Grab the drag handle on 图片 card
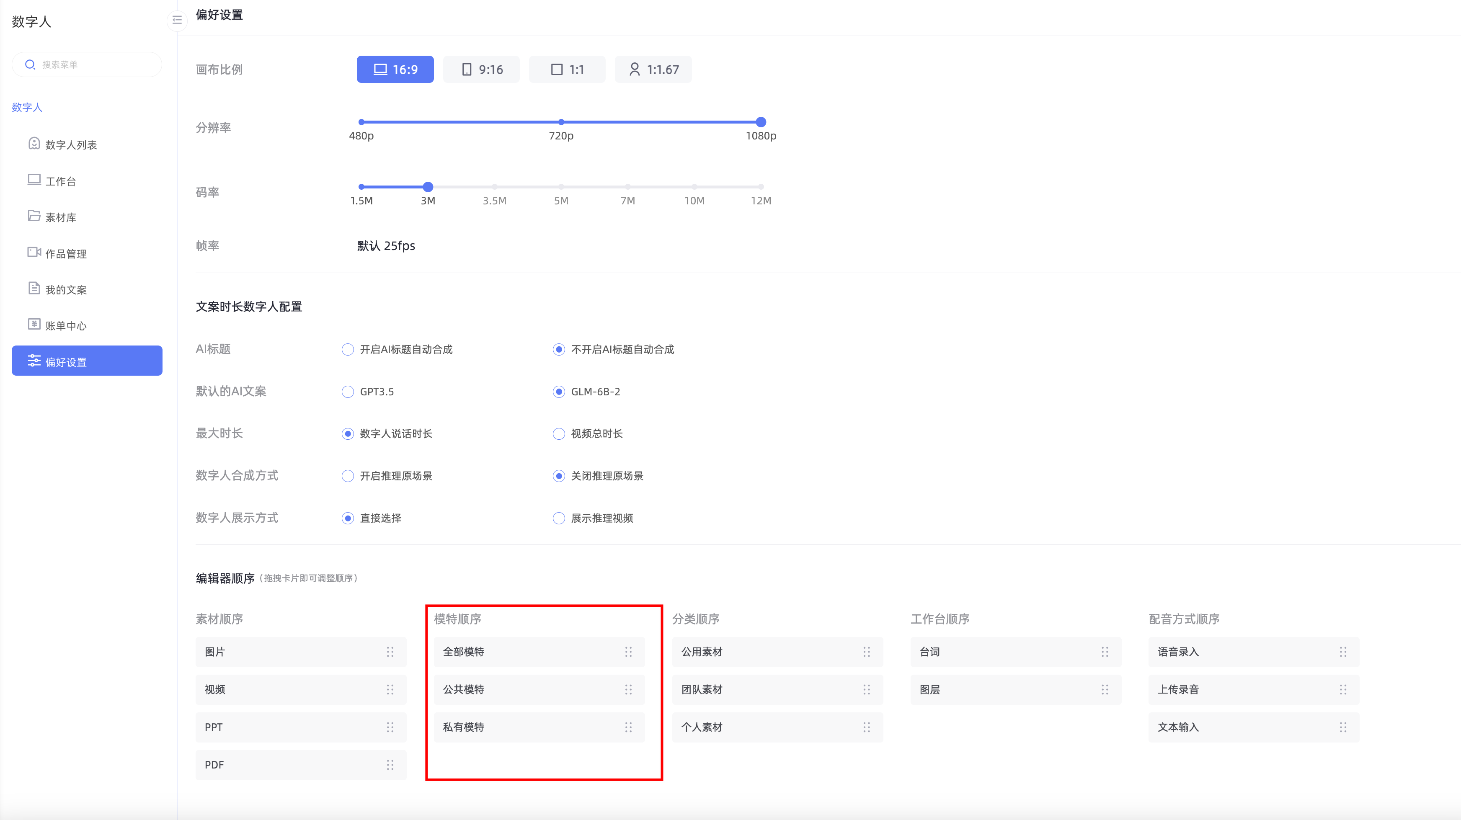 tap(390, 652)
